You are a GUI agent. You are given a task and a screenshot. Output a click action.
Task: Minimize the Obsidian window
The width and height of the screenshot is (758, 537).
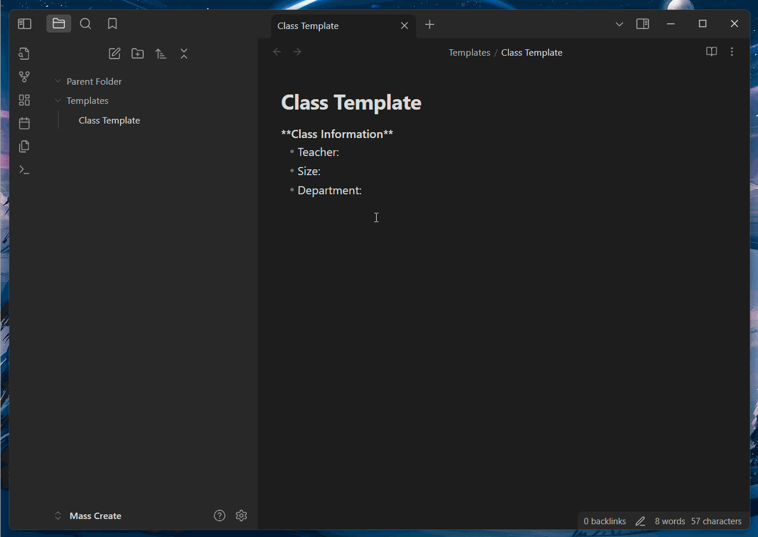pyautogui.click(x=671, y=24)
